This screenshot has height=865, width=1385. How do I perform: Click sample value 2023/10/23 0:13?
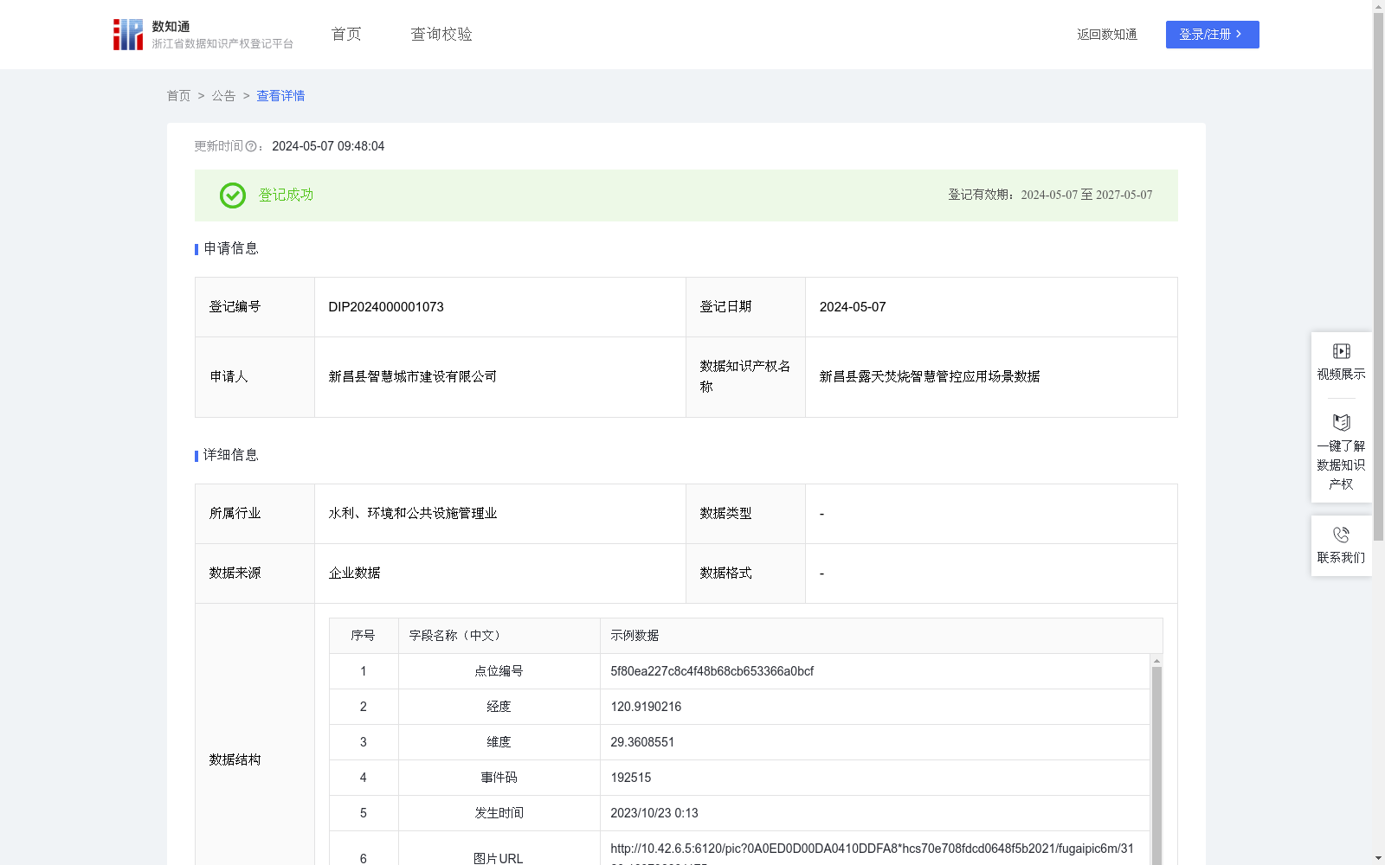point(654,813)
